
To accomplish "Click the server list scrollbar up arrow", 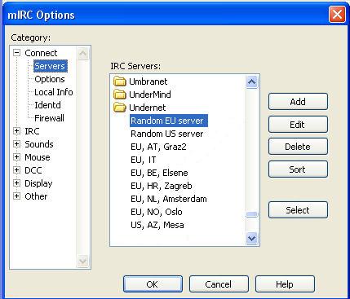I will [x=251, y=81].
